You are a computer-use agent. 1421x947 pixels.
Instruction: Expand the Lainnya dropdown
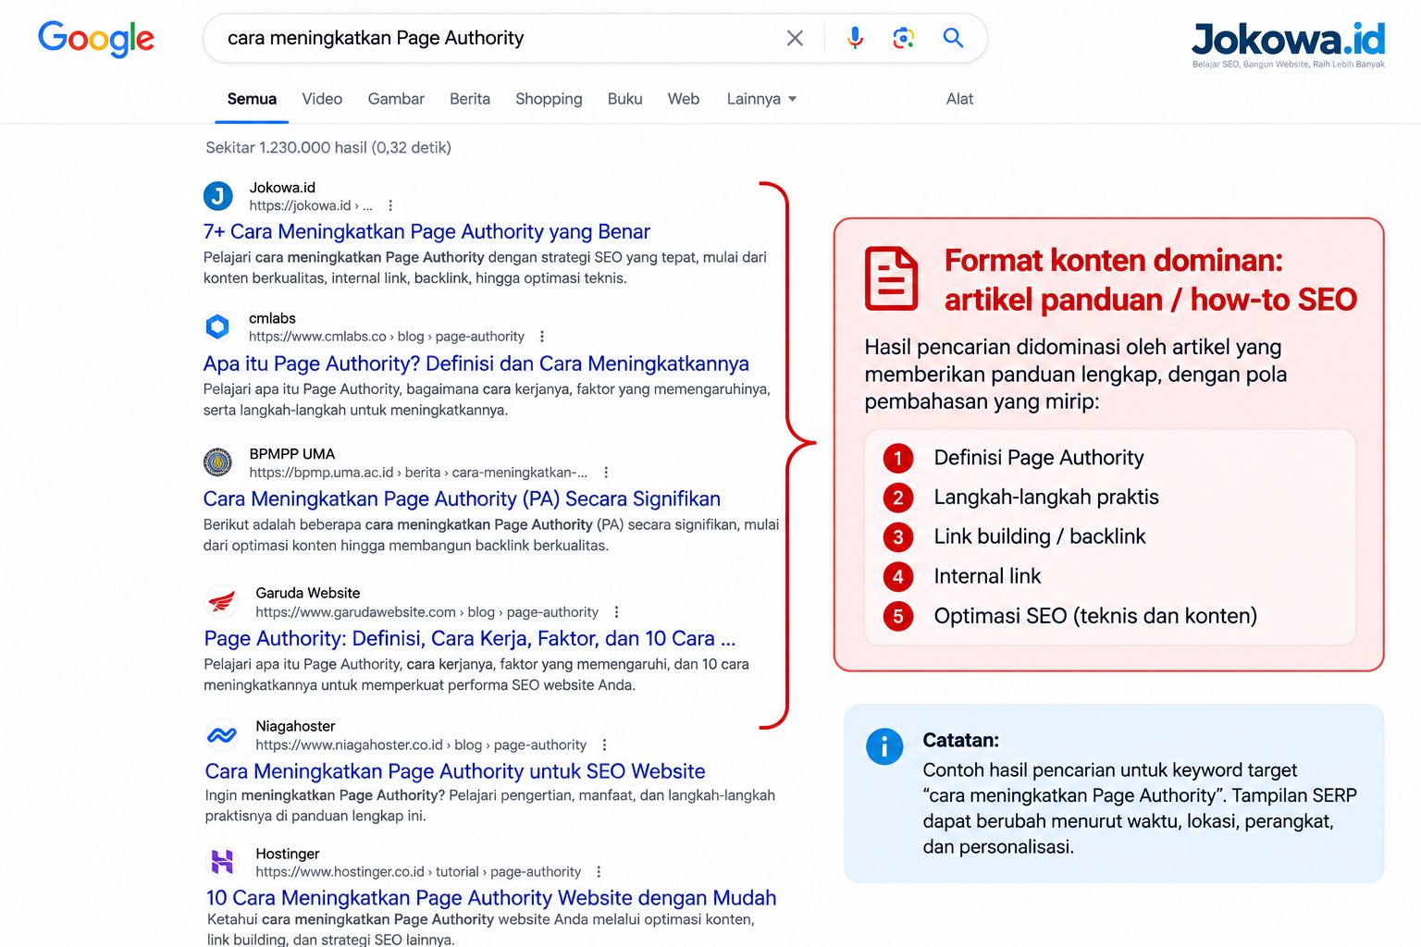coord(761,99)
